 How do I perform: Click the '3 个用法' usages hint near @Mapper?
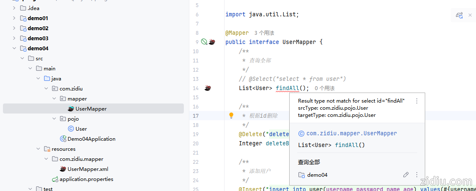(x=264, y=33)
